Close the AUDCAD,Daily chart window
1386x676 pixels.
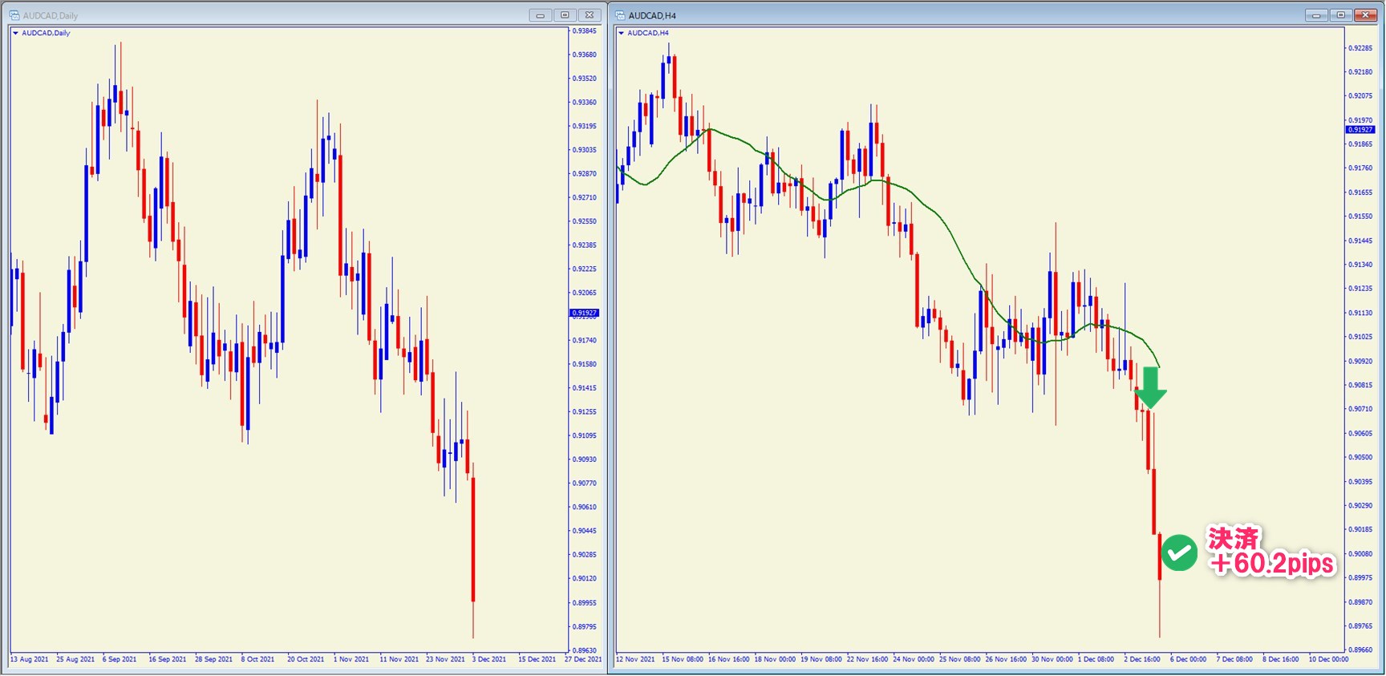tap(590, 15)
